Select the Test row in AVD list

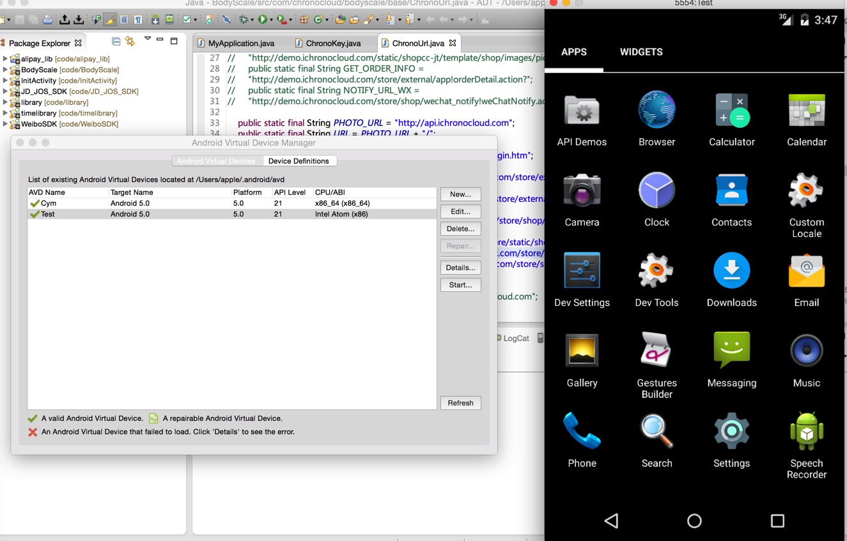(x=232, y=214)
